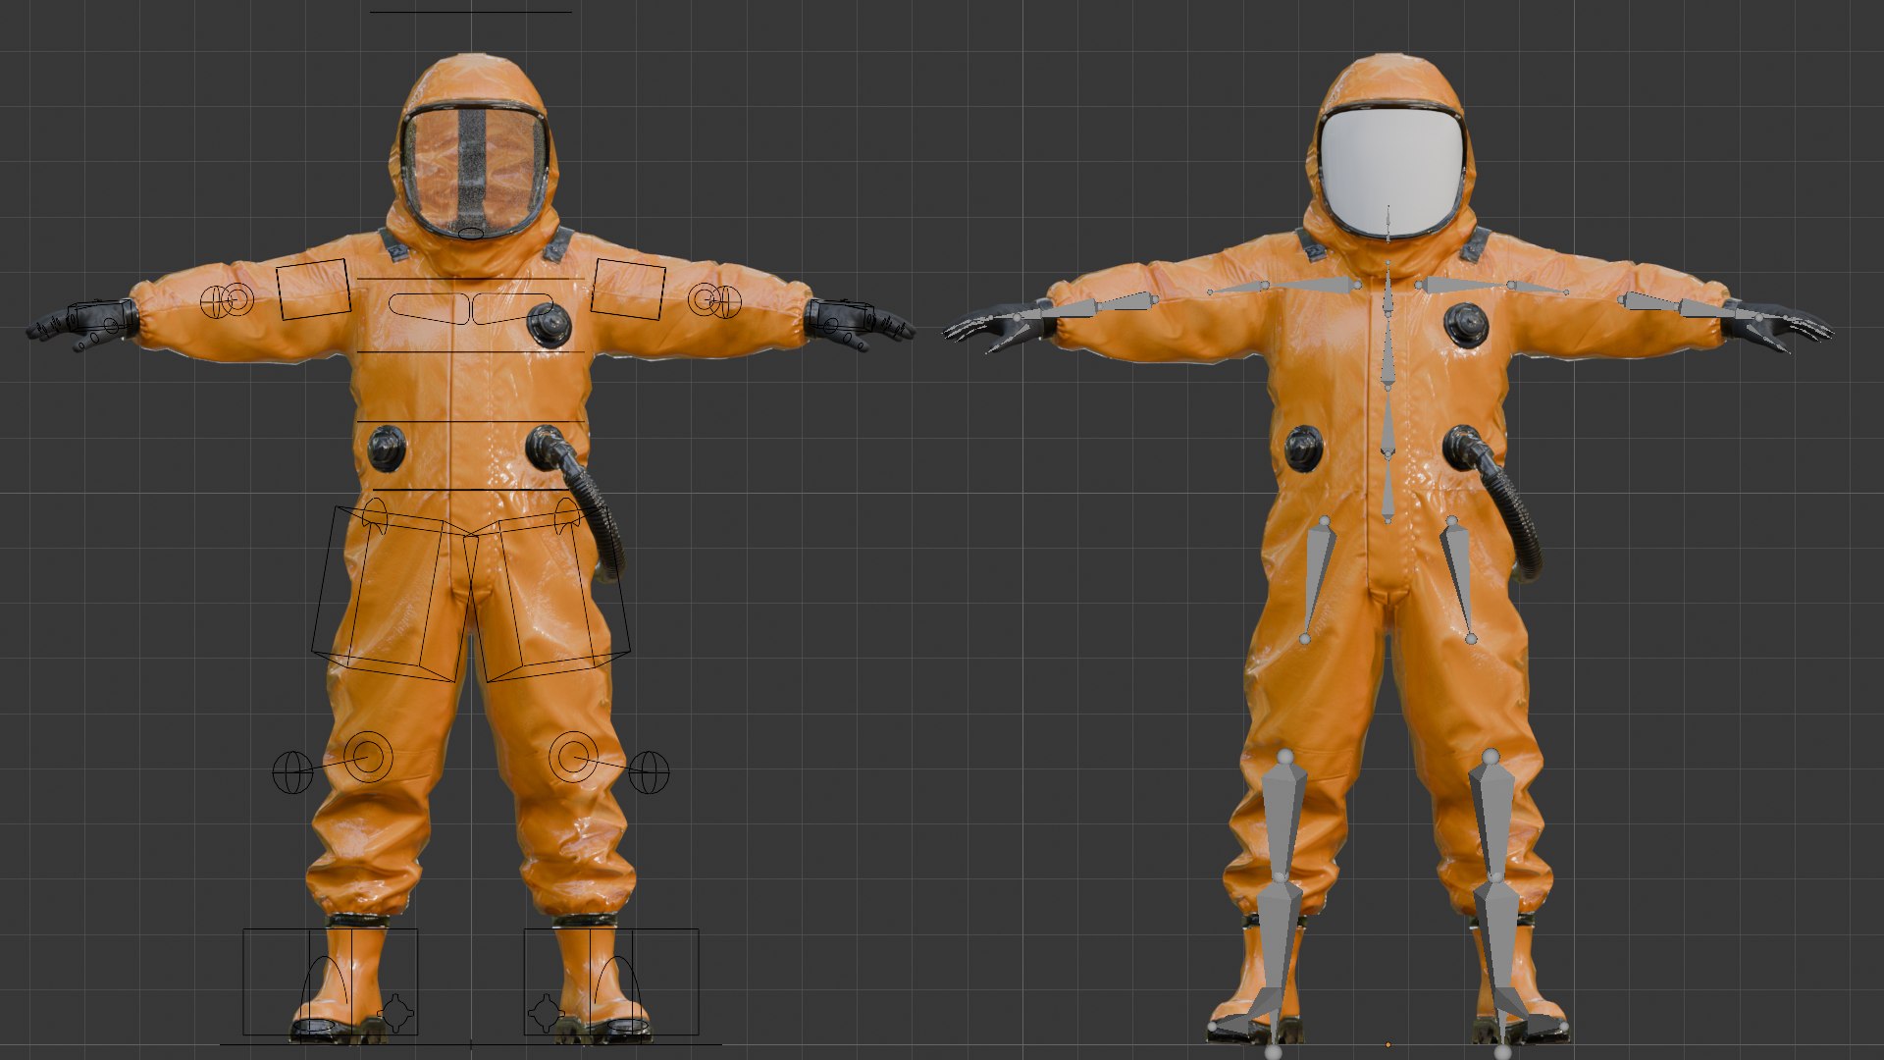Select viewer-left shin bone on bone-rig model
This screenshot has height=1060, width=1884.
pos(1283,817)
